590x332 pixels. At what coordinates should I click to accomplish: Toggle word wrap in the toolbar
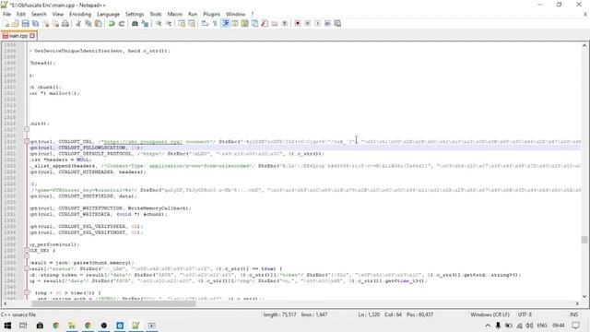(x=205, y=23)
